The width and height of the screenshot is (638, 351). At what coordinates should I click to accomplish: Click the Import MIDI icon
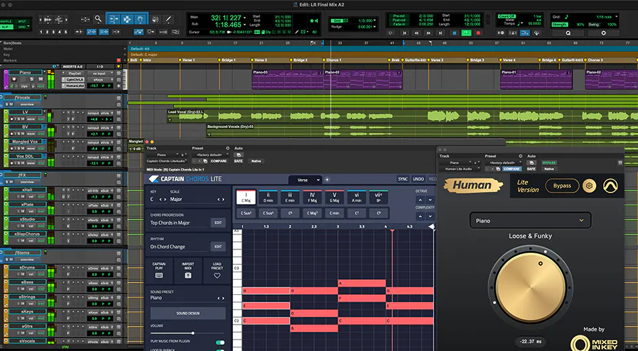188,275
